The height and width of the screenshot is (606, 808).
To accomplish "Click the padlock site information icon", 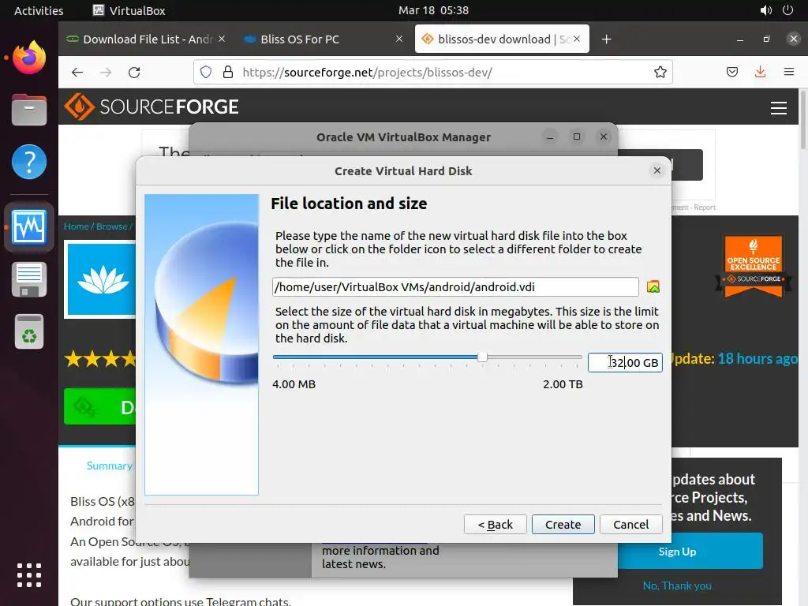I will coord(228,72).
